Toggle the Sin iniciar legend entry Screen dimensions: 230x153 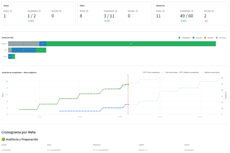click(x=221, y=38)
